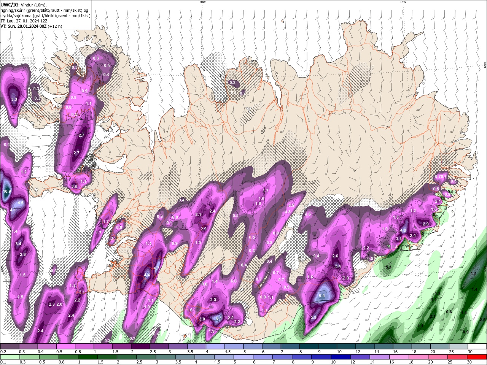This screenshot has width=487, height=365.
Task: Choose the dark teal 8–9 snow swatch
Action: pos(309,346)
